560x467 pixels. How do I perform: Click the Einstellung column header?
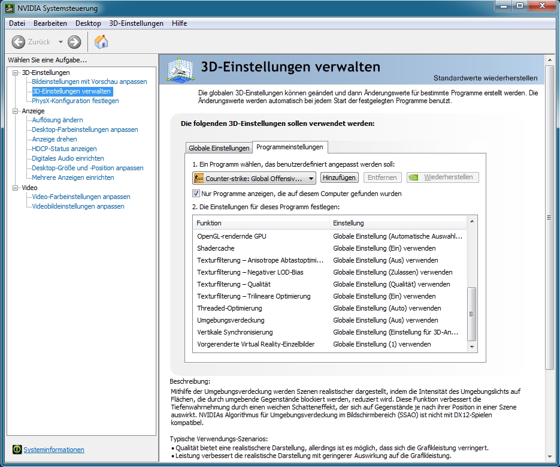(x=398, y=223)
